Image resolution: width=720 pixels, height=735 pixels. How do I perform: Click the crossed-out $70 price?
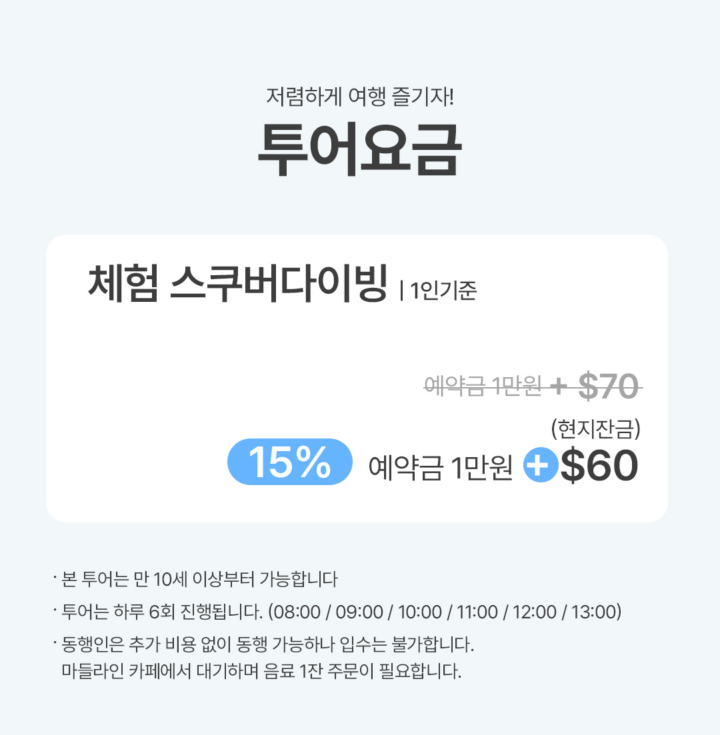click(x=609, y=386)
